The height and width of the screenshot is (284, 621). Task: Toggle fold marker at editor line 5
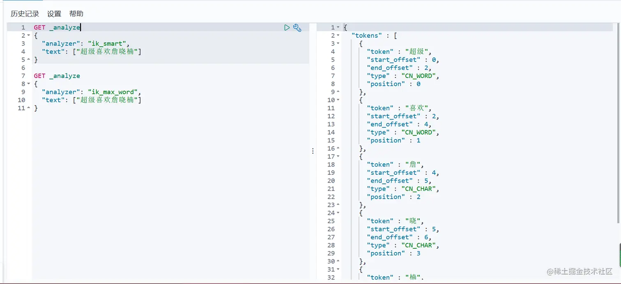pos(29,60)
